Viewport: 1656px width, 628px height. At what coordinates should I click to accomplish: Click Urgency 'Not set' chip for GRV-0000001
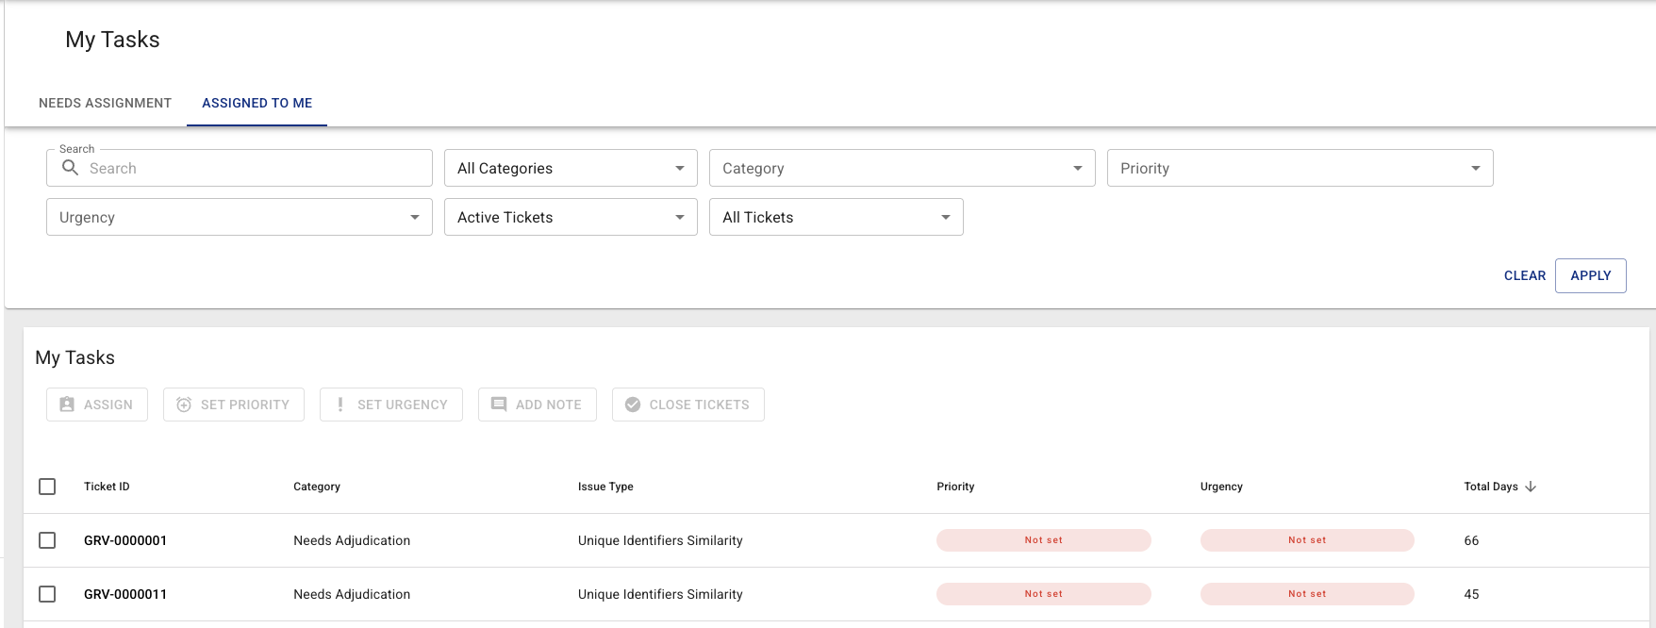1307,540
